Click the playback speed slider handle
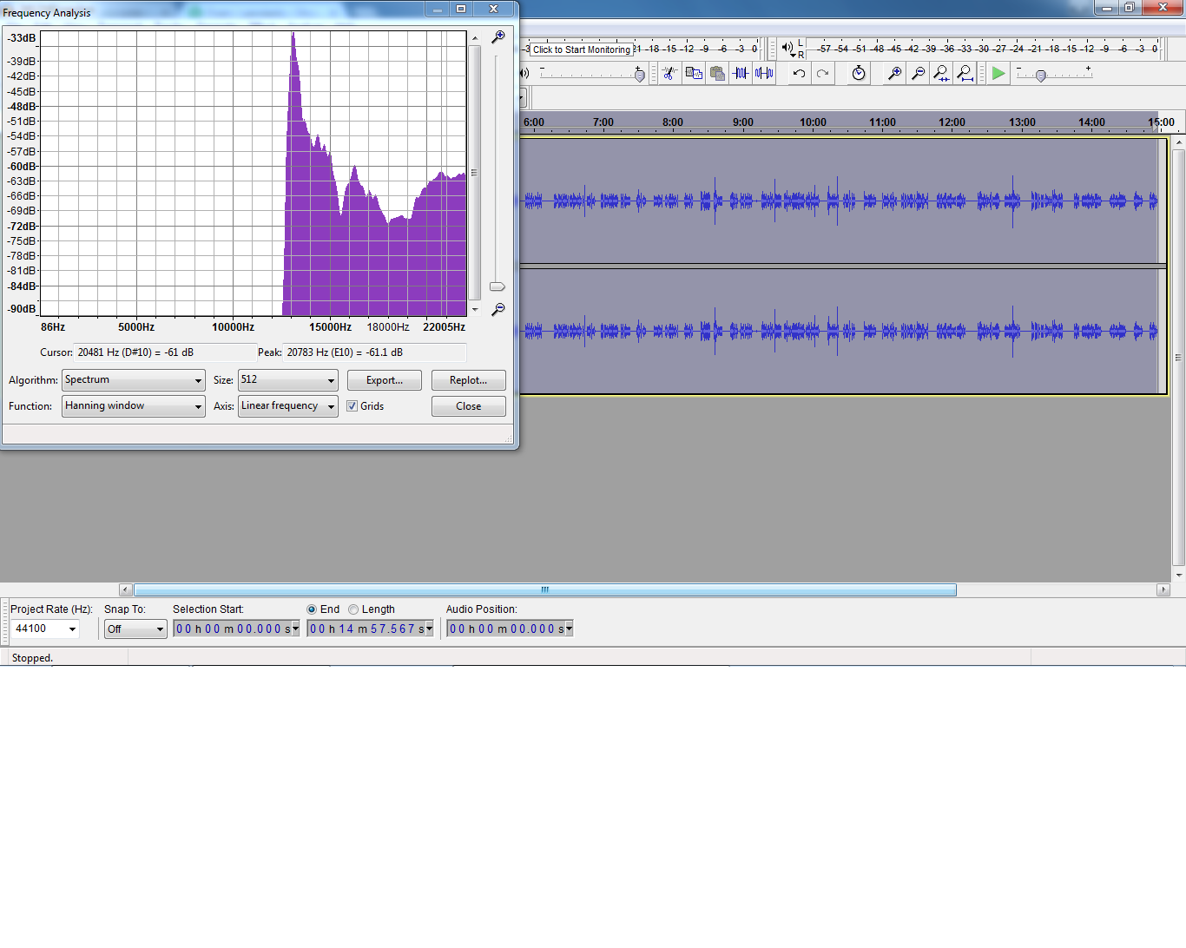This screenshot has width=1186, height=948. 1041,76
